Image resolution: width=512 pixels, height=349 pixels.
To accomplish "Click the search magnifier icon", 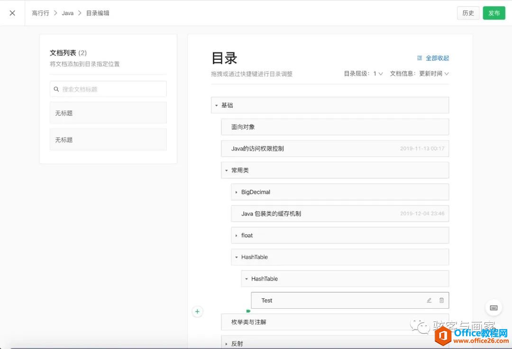I will point(56,89).
